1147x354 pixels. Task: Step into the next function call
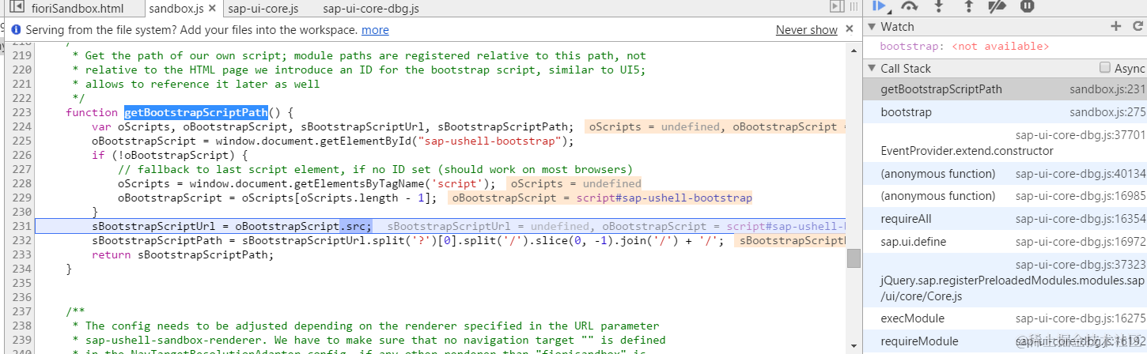click(x=939, y=6)
